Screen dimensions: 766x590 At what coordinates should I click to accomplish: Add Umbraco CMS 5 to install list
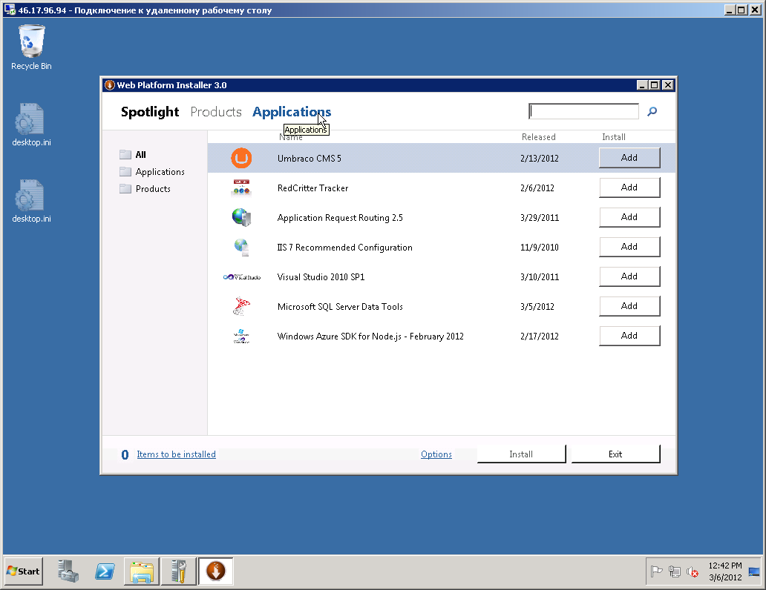point(629,158)
